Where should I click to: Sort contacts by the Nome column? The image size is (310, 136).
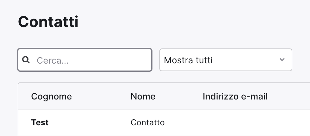click(143, 97)
